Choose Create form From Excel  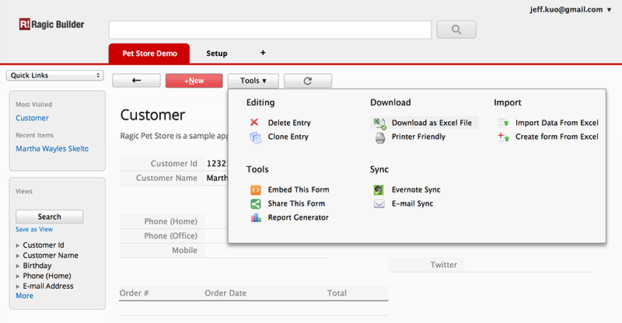coord(557,137)
